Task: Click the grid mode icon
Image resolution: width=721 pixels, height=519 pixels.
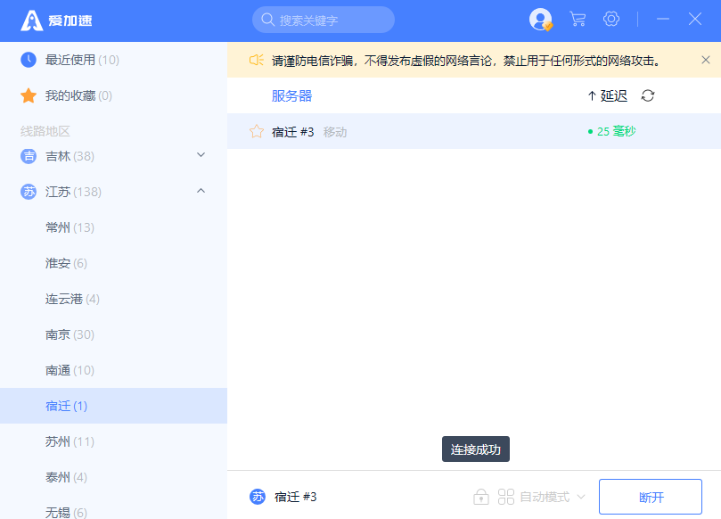Action: coord(506,497)
